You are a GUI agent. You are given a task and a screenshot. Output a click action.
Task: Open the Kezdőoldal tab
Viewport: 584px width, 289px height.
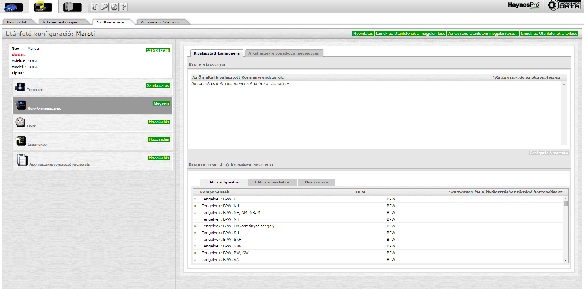pyautogui.click(x=17, y=22)
